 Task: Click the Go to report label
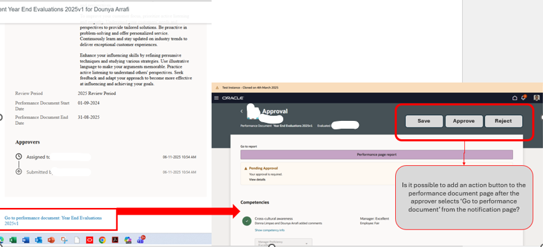click(x=248, y=146)
